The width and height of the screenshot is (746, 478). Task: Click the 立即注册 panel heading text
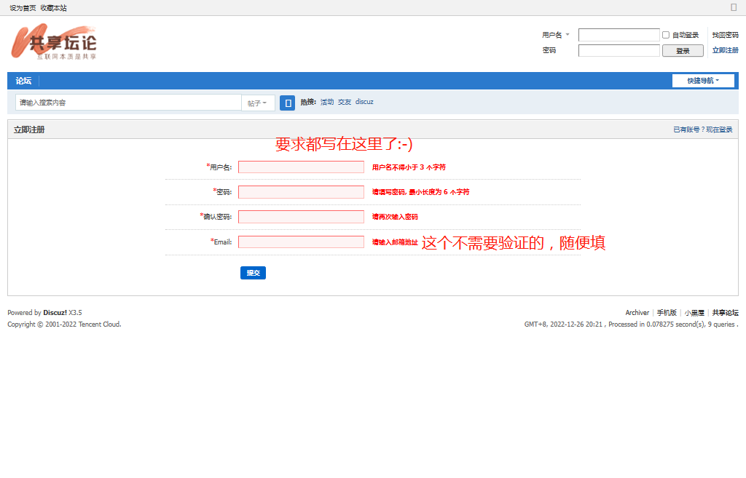click(29, 130)
